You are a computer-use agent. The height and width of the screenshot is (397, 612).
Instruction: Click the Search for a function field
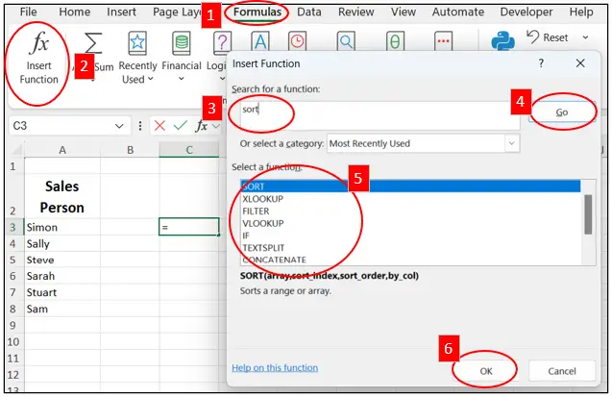379,115
